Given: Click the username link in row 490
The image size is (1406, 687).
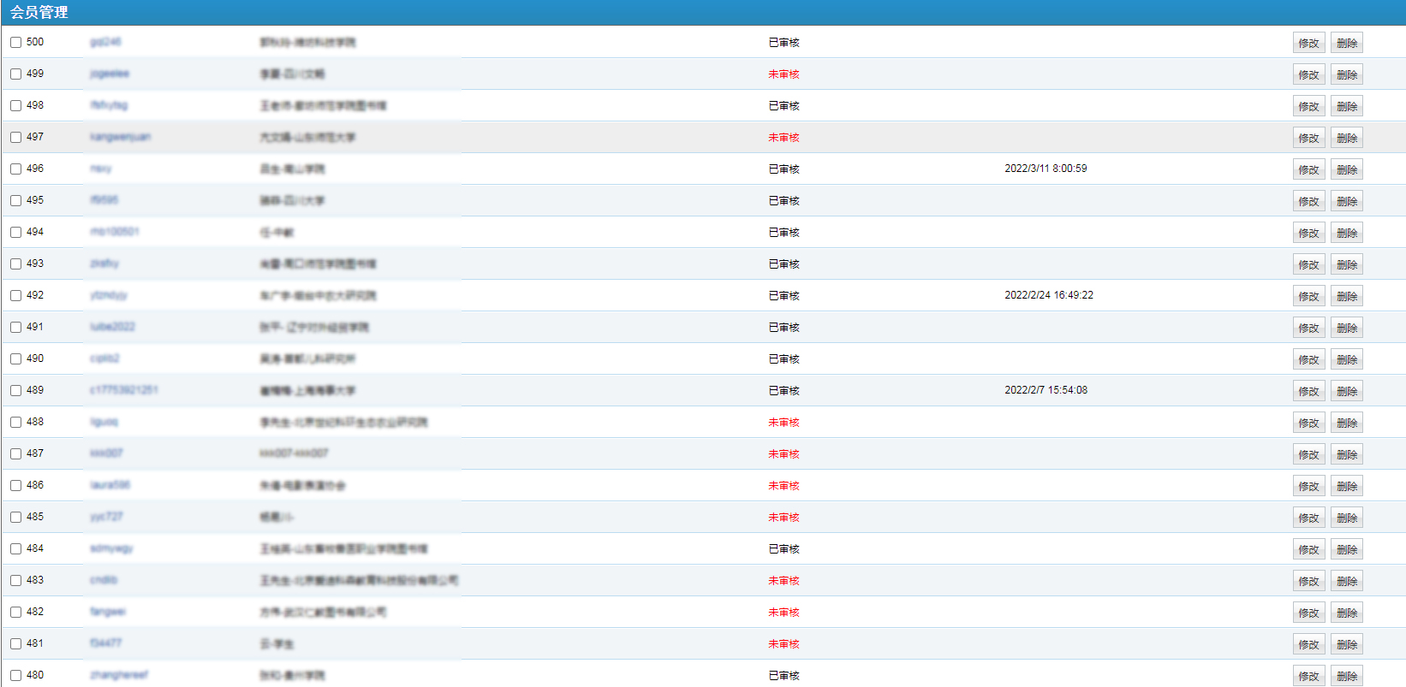Looking at the screenshot, I should pos(104,358).
